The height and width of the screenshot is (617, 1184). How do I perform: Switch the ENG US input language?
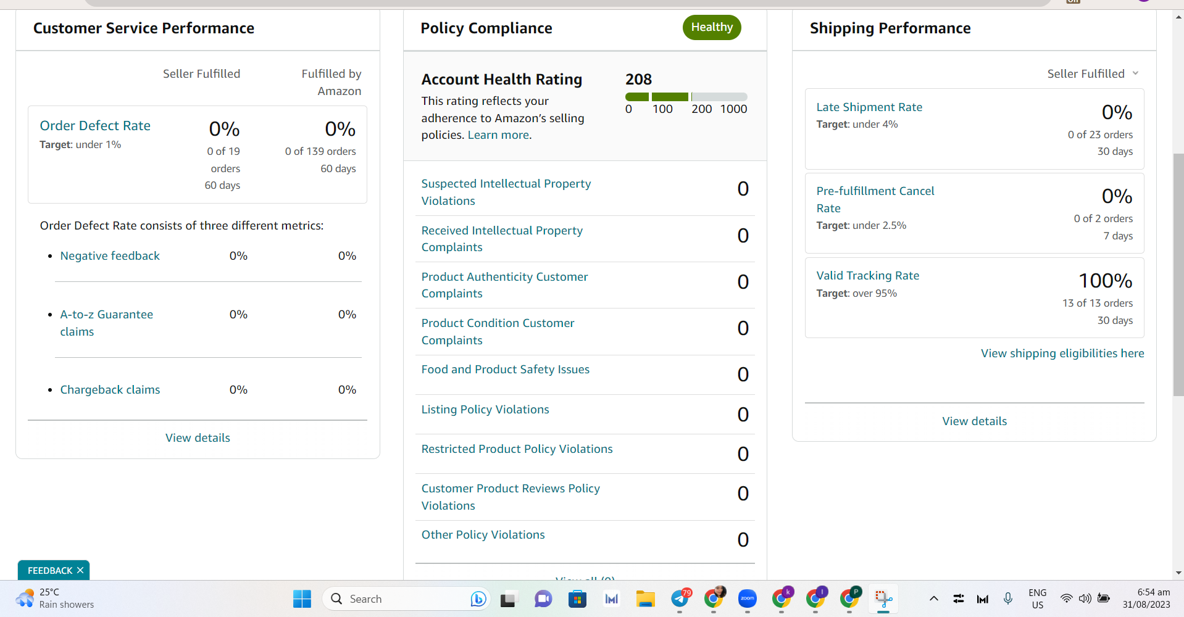point(1038,598)
